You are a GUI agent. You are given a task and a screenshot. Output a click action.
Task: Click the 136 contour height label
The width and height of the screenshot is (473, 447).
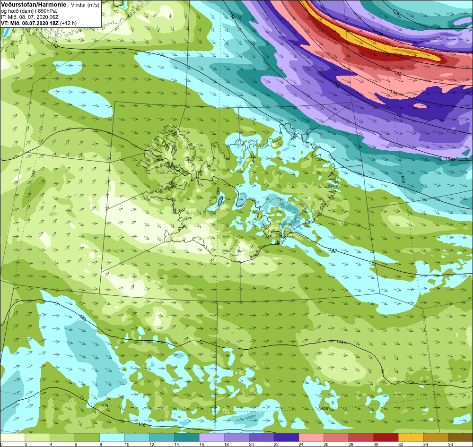click(336, 85)
